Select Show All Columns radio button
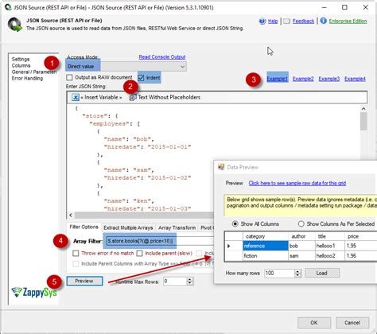 (235, 224)
